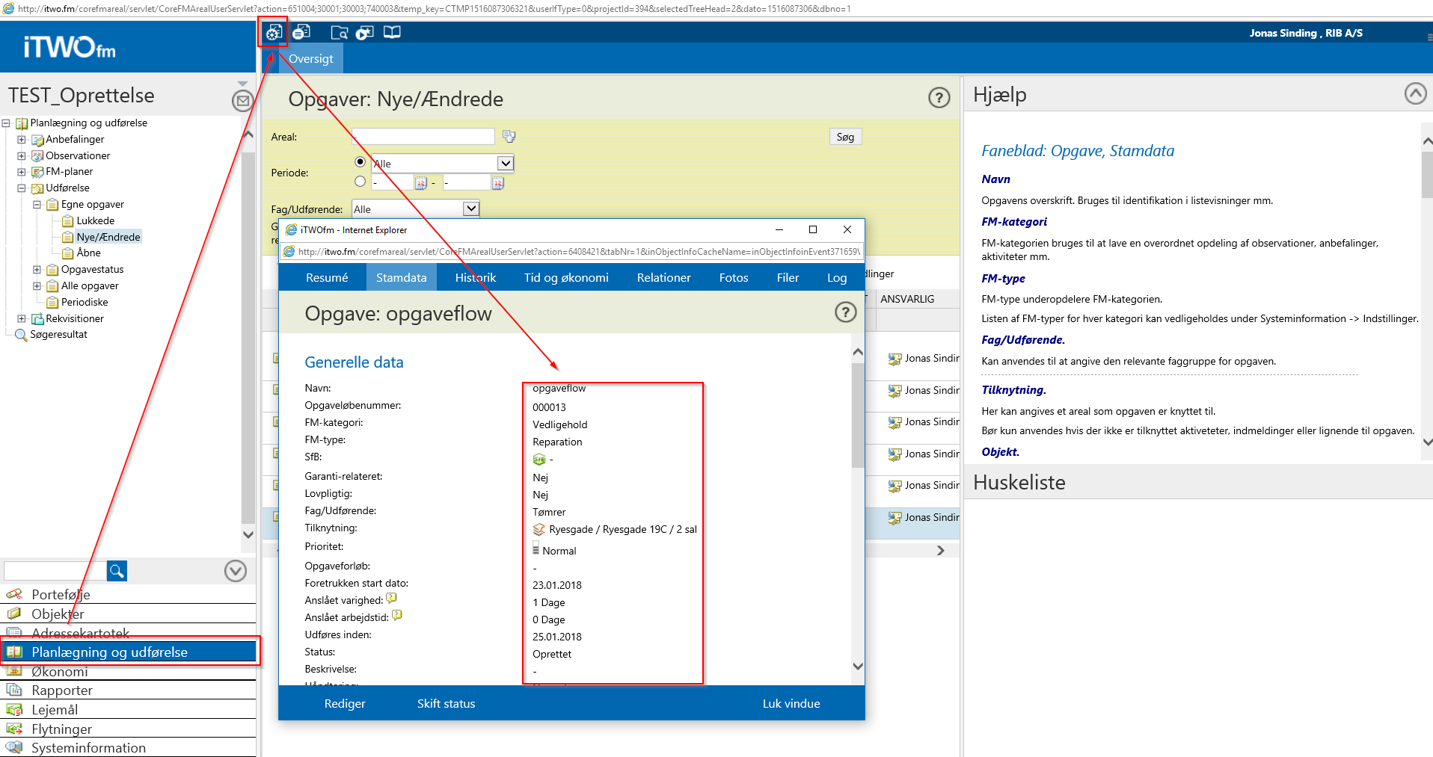1433x757 pixels.
Task: Click the magnifier search button in left panel
Action: [x=117, y=571]
